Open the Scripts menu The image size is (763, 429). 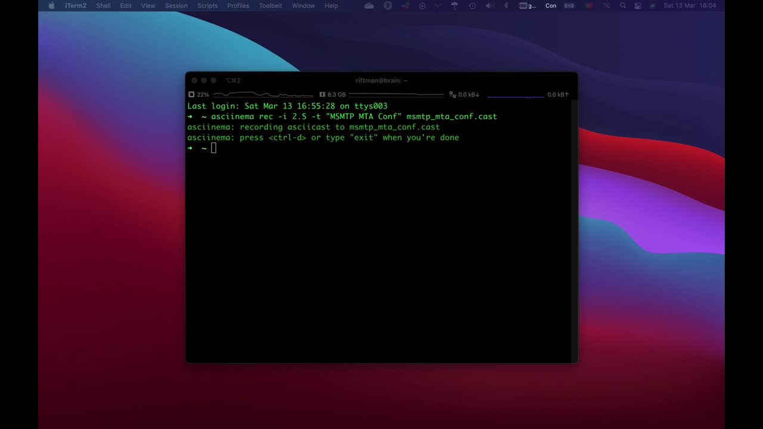(207, 5)
